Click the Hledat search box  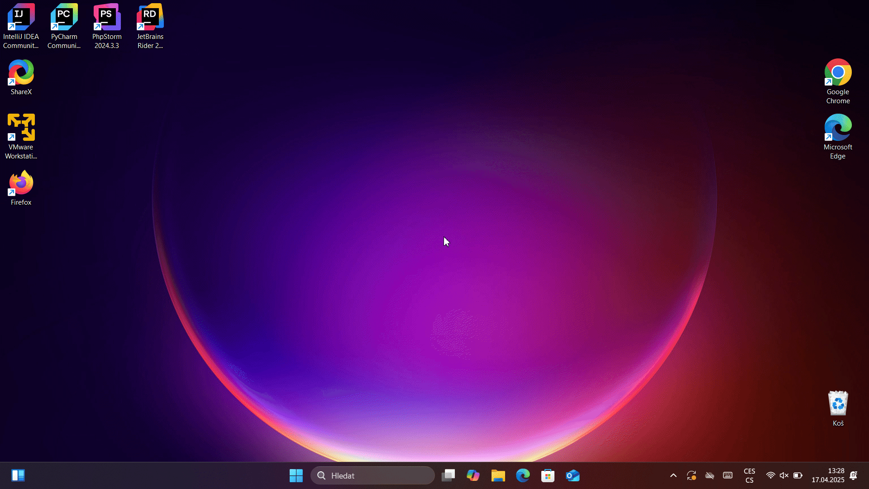[x=372, y=475]
